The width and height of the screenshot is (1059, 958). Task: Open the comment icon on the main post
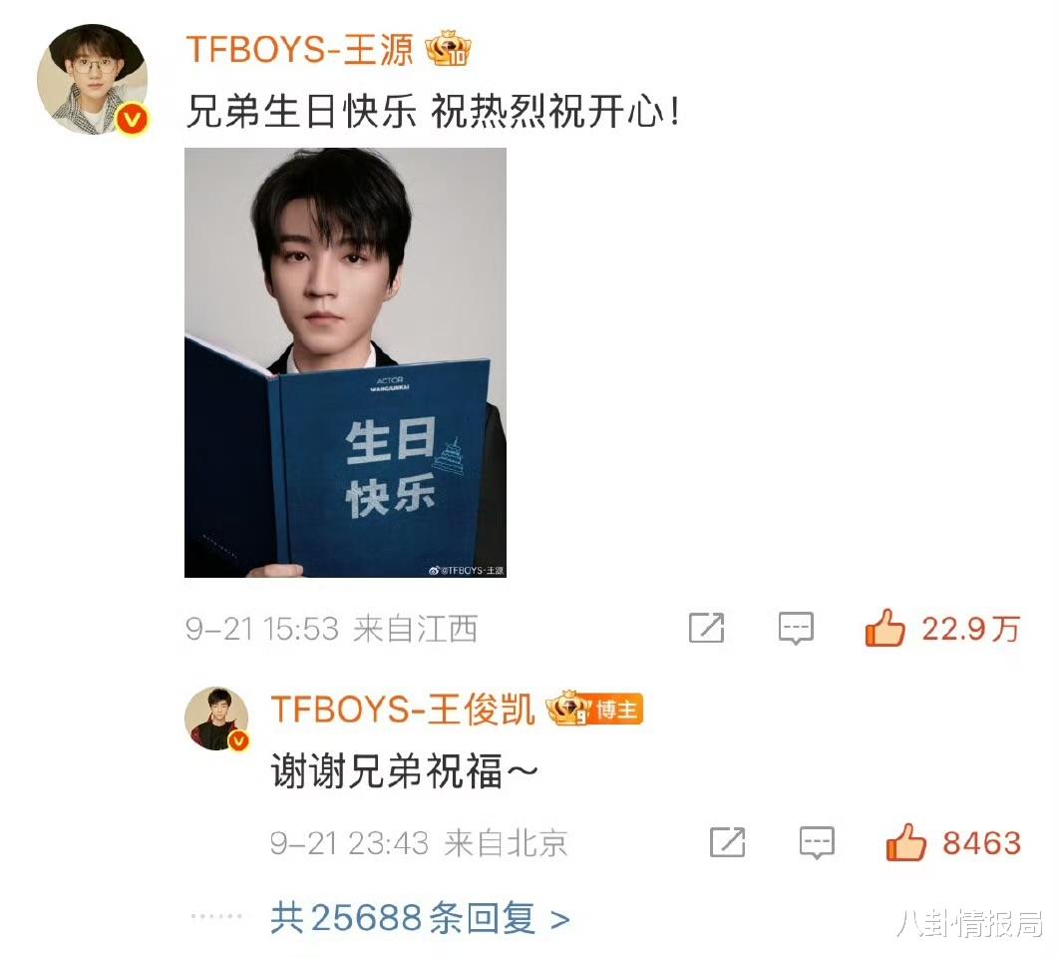[796, 628]
